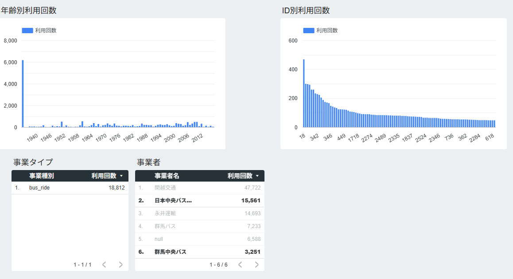Click the blue legend swatch in 年齢別利用回数 chart

click(27, 31)
